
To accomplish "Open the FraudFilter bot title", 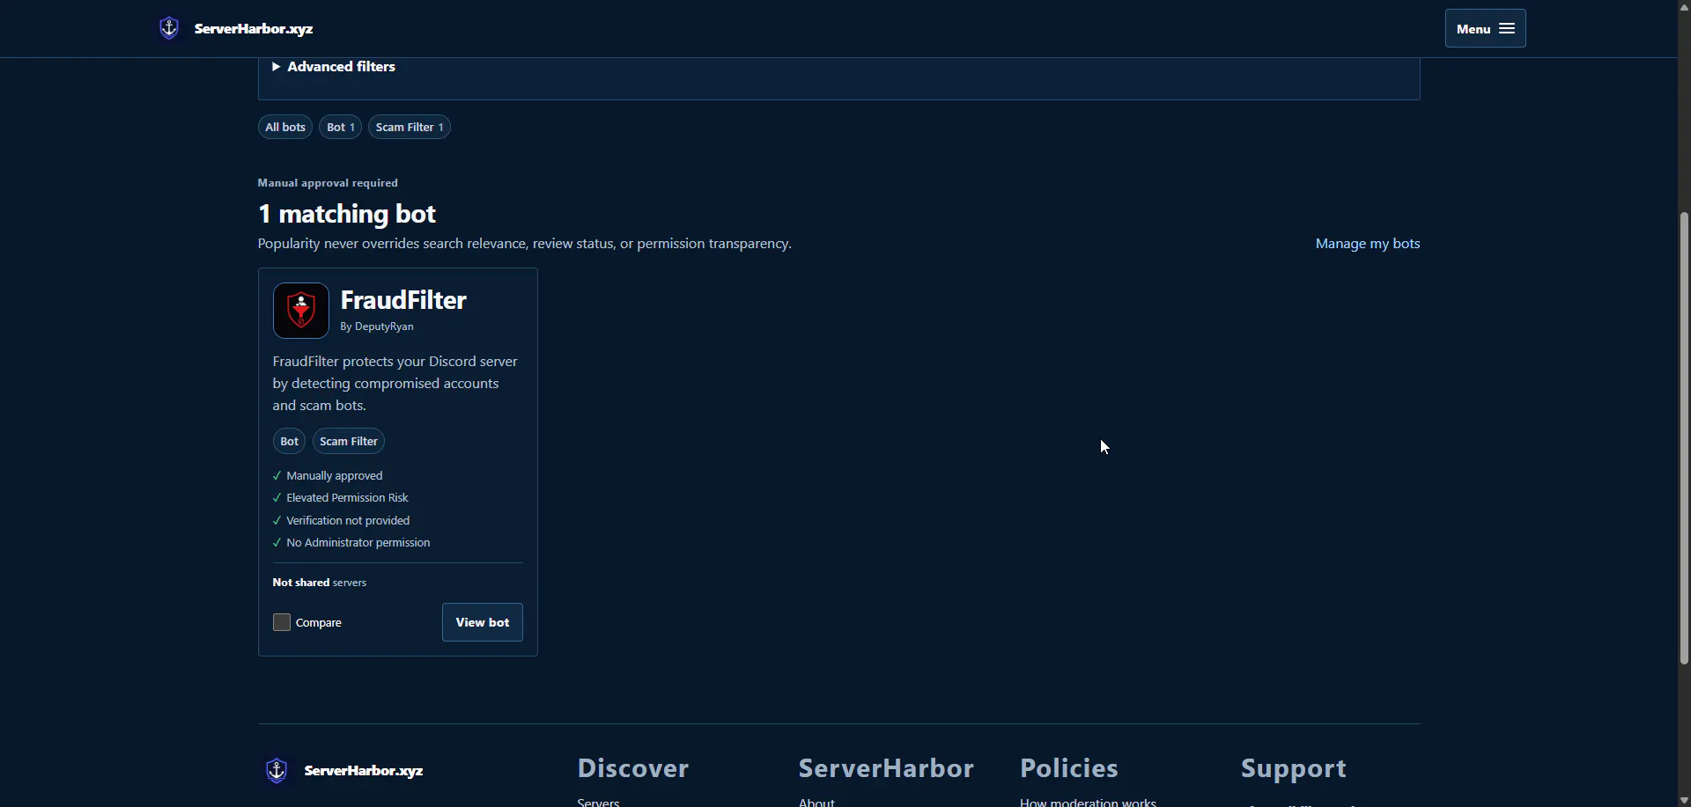I will [403, 300].
